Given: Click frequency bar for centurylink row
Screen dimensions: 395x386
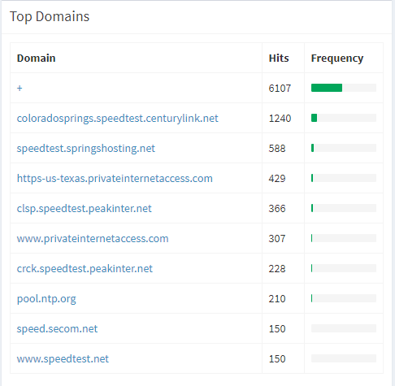Looking at the screenshot, I should 344,118.
